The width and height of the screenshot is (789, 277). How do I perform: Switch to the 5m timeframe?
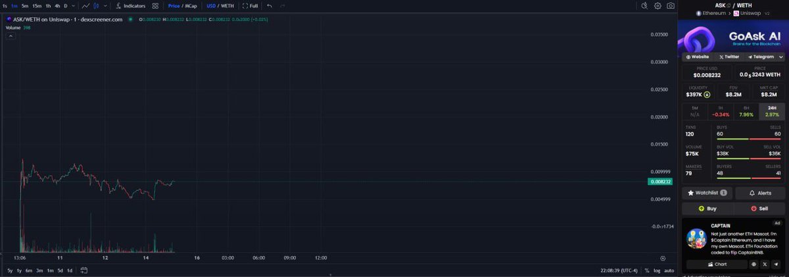pos(25,6)
